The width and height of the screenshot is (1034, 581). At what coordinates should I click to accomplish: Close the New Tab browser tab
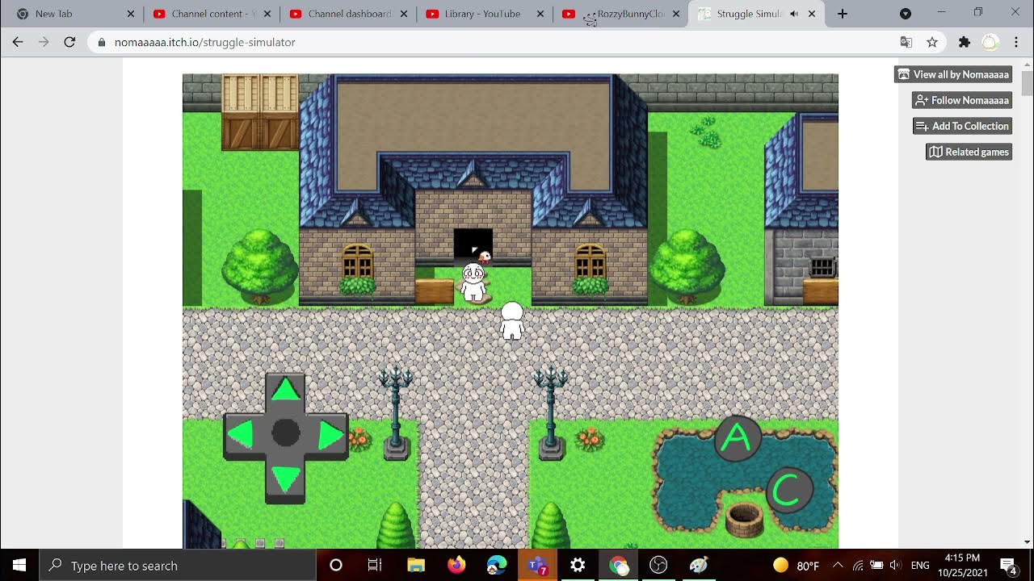(x=131, y=14)
